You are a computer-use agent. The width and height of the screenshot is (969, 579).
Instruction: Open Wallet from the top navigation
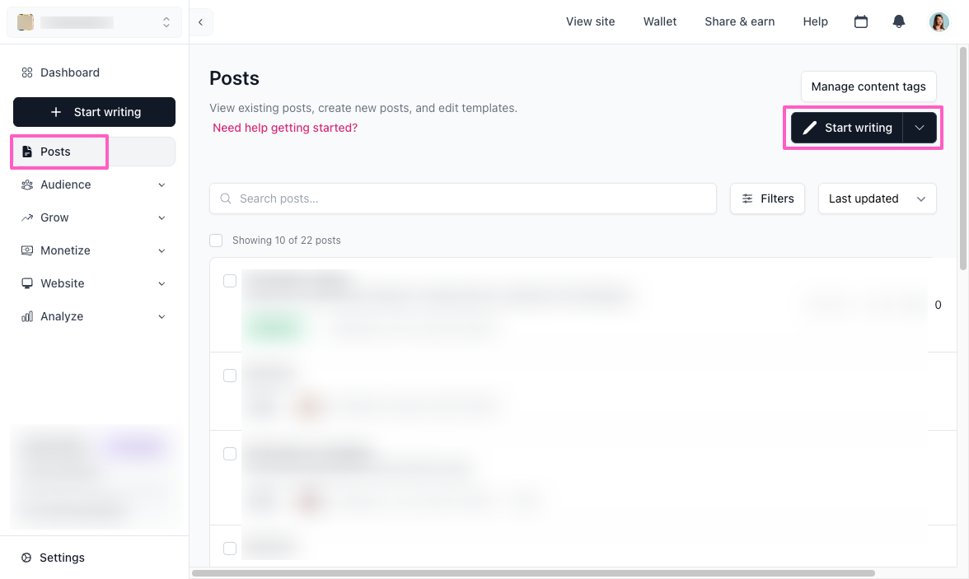(659, 21)
